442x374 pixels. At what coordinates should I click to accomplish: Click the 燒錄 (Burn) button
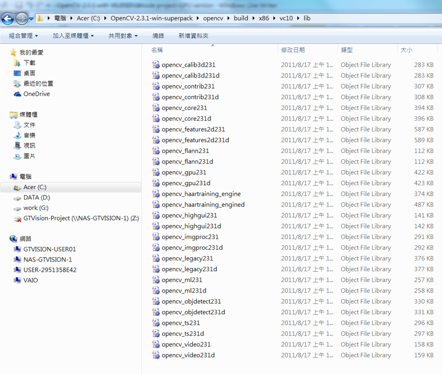point(158,36)
